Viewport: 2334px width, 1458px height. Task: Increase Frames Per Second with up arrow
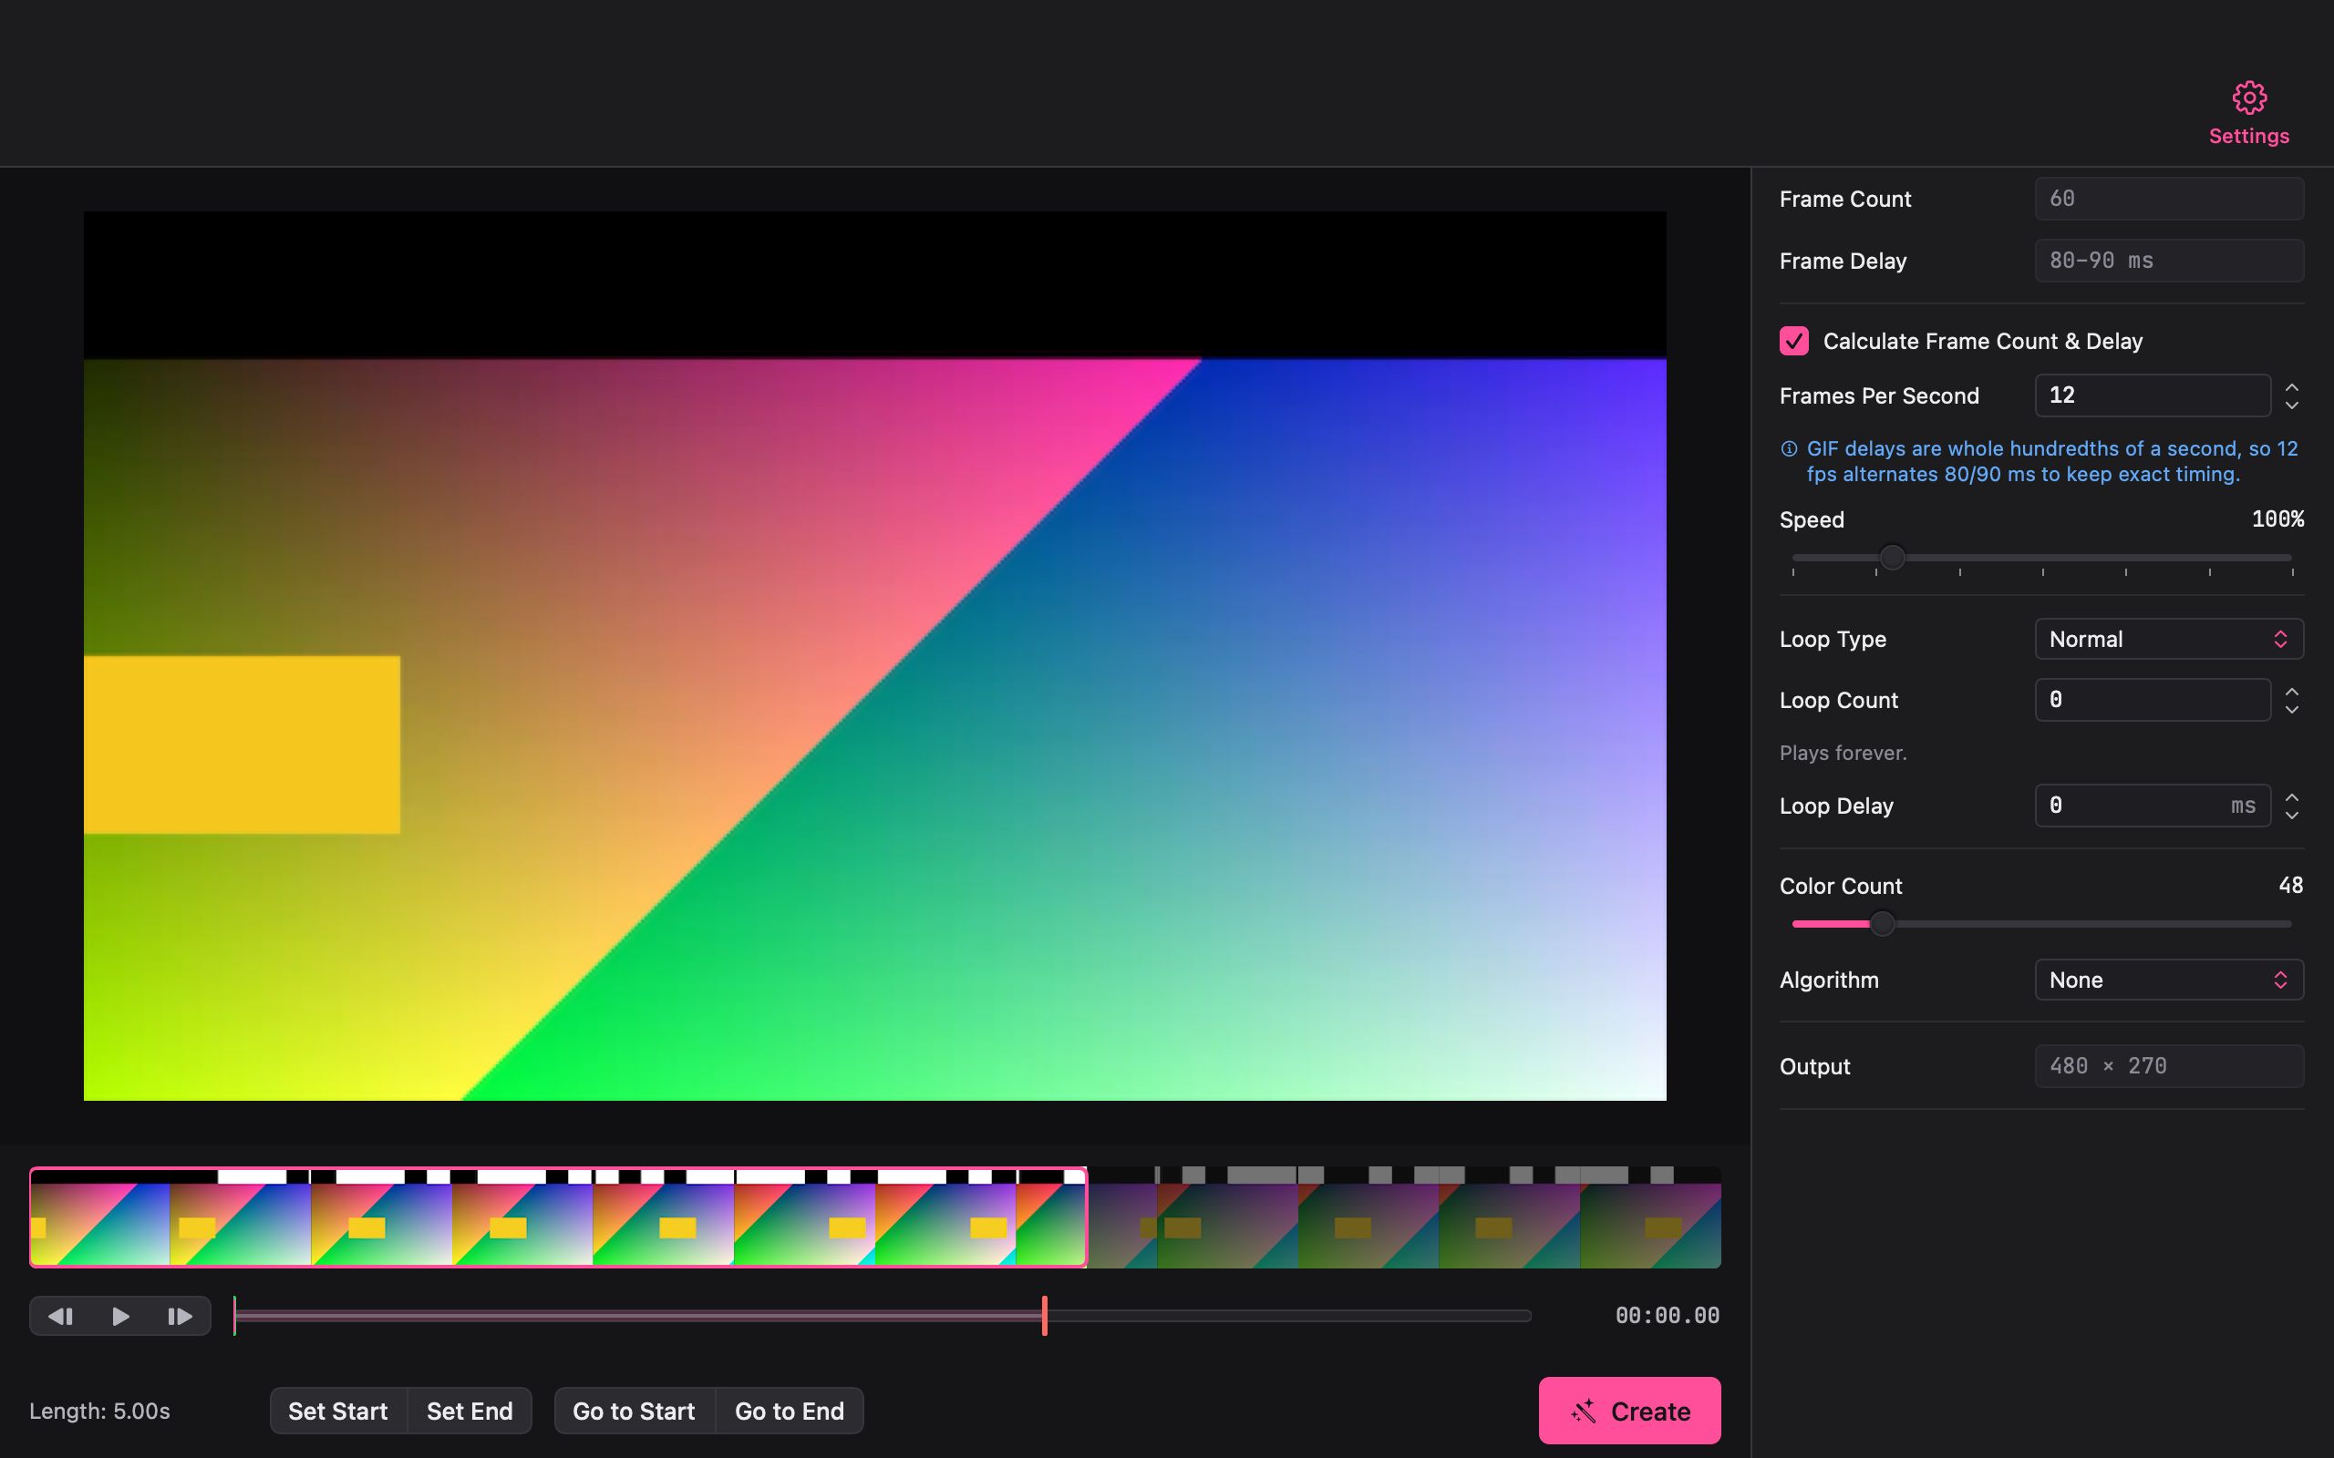(x=2291, y=387)
